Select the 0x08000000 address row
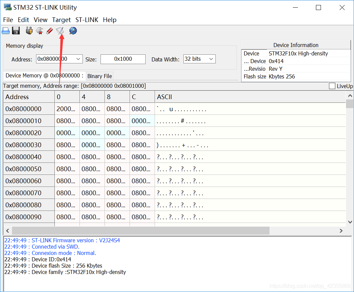 point(29,109)
